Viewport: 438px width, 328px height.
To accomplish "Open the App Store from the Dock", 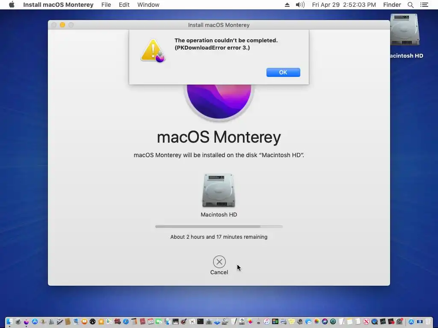I will (35, 322).
